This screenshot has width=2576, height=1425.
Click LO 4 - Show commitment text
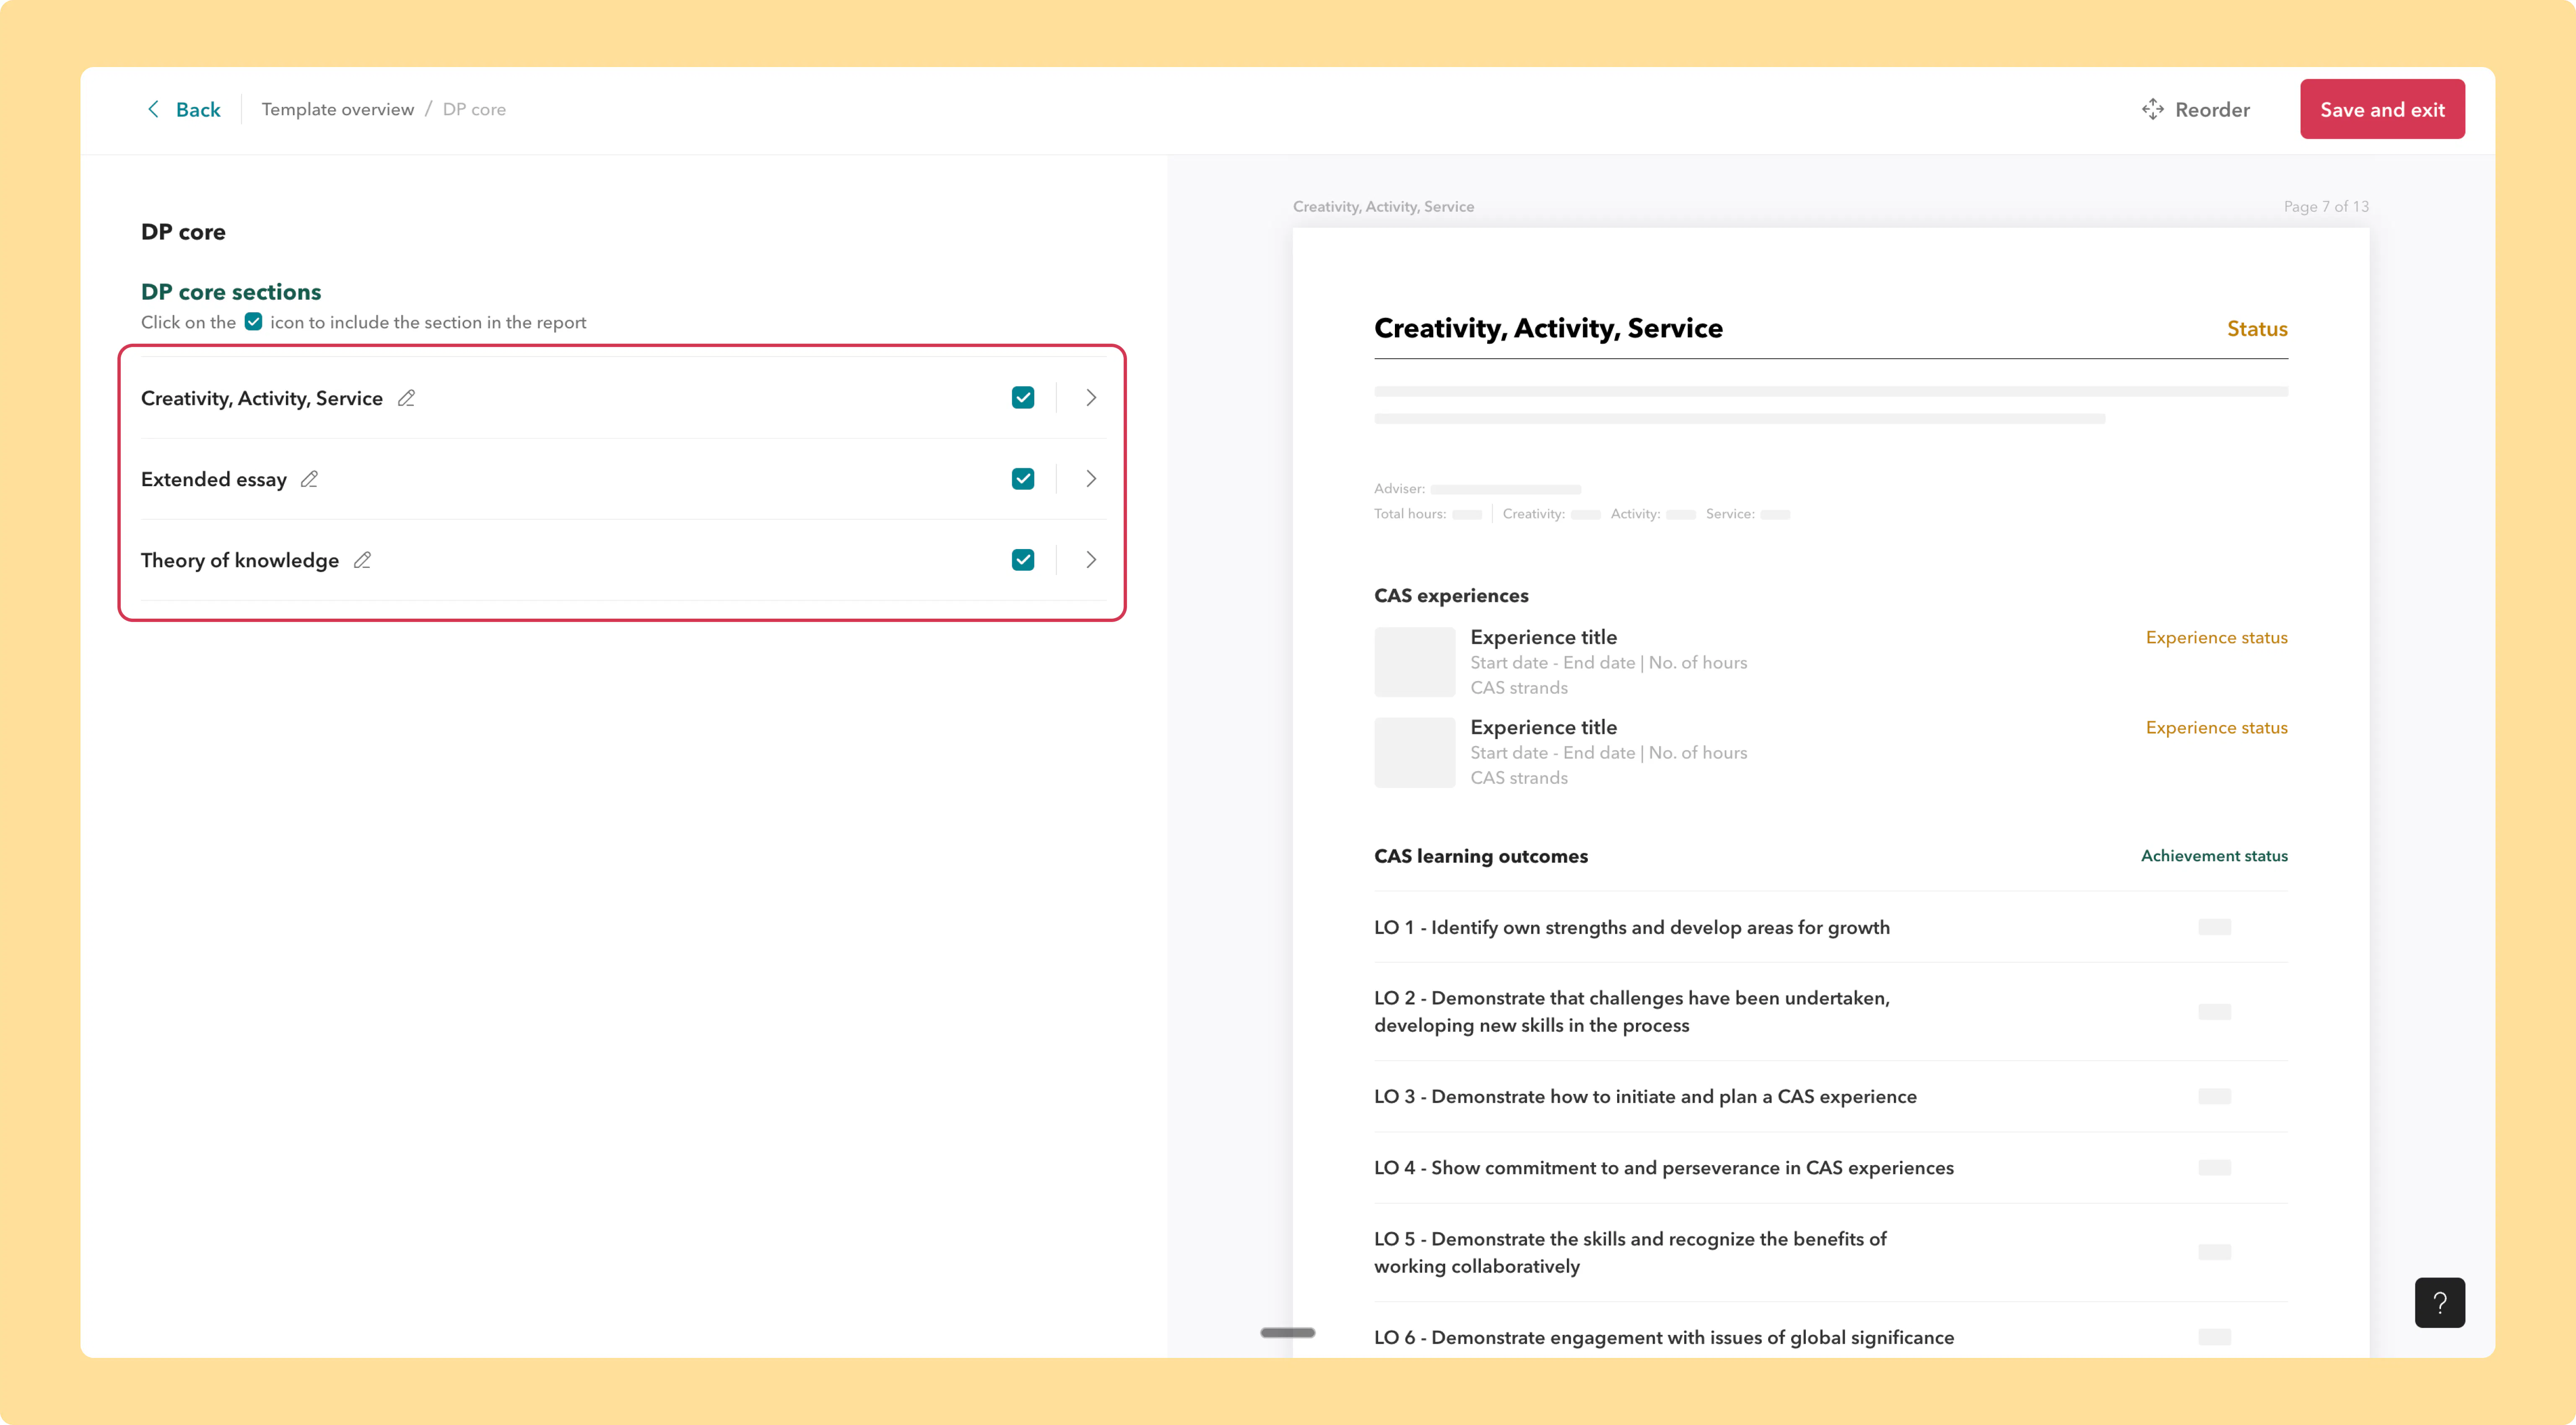click(1664, 1167)
